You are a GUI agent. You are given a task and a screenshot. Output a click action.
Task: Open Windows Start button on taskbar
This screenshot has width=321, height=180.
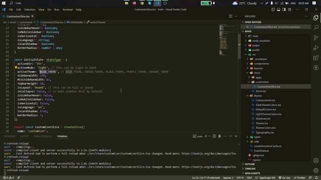pyautogui.click(x=4, y=3)
